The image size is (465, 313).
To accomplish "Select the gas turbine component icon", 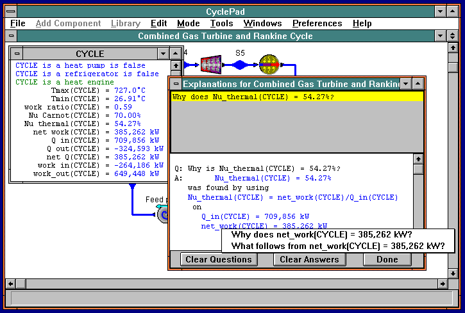I will [x=211, y=65].
